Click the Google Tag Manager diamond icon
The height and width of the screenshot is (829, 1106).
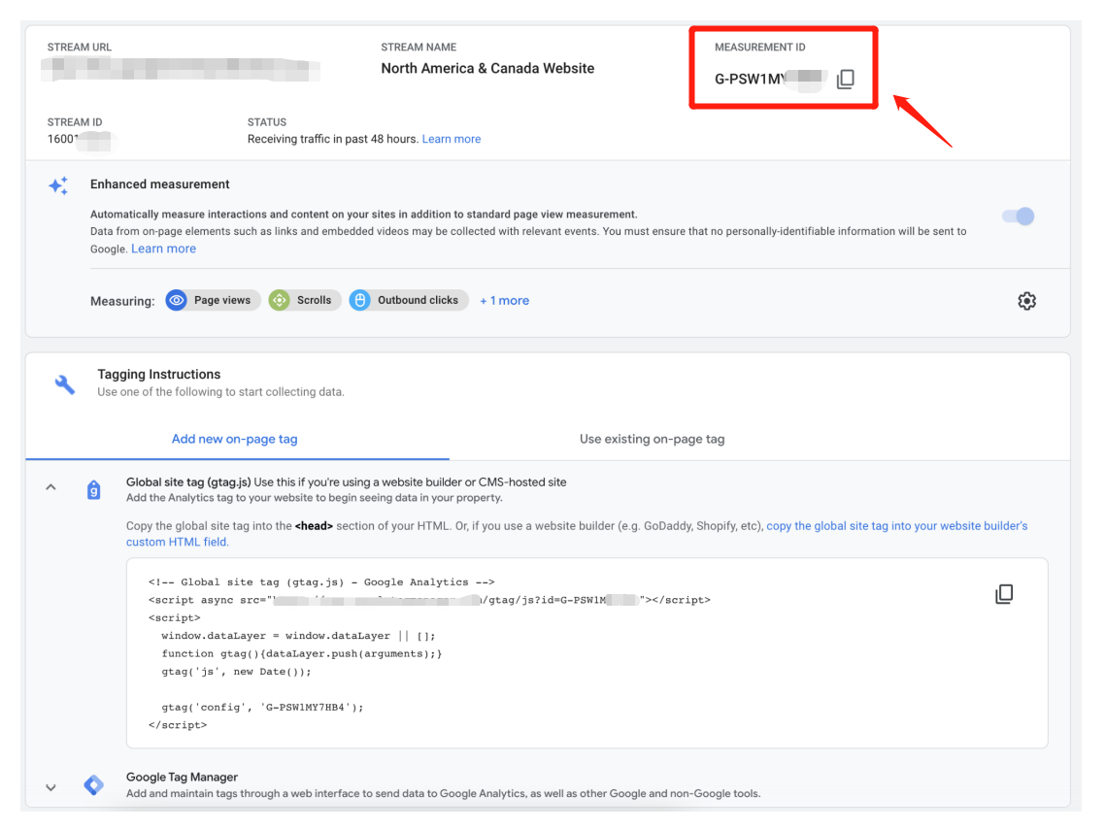[x=94, y=785]
